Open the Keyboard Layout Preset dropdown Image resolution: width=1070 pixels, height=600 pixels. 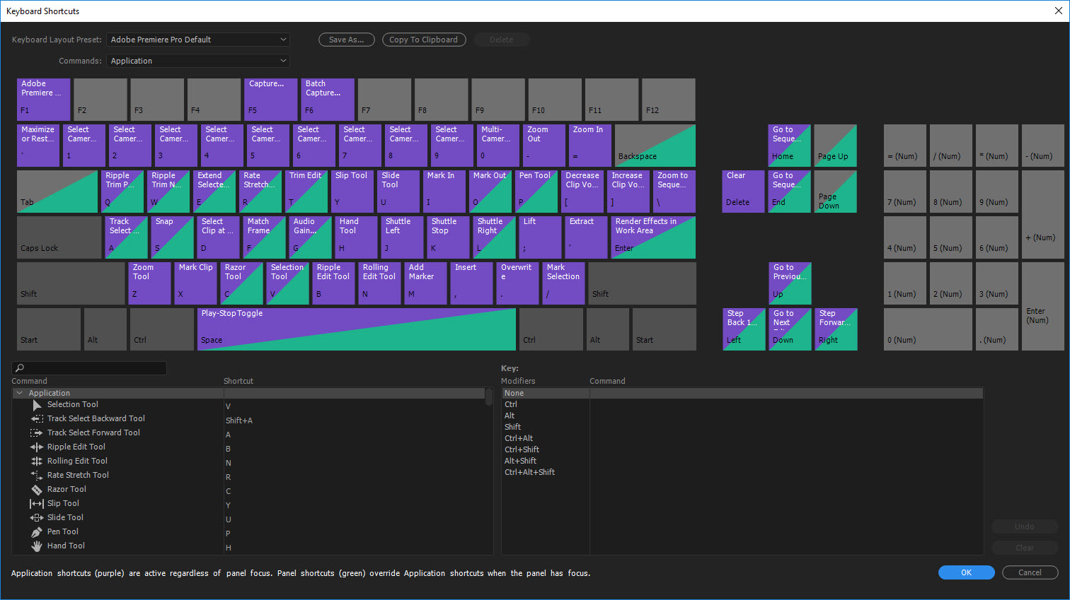pos(198,40)
